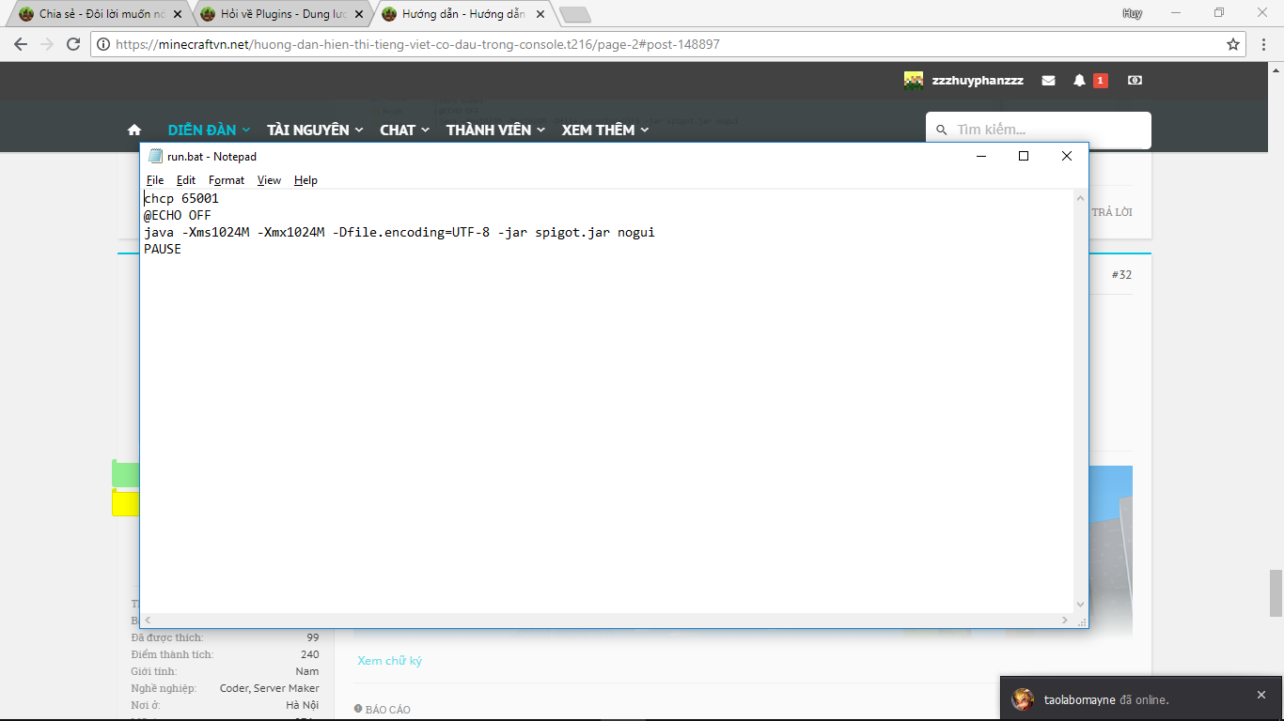Go back in the browser
The image size is (1284, 721).
click(x=21, y=44)
